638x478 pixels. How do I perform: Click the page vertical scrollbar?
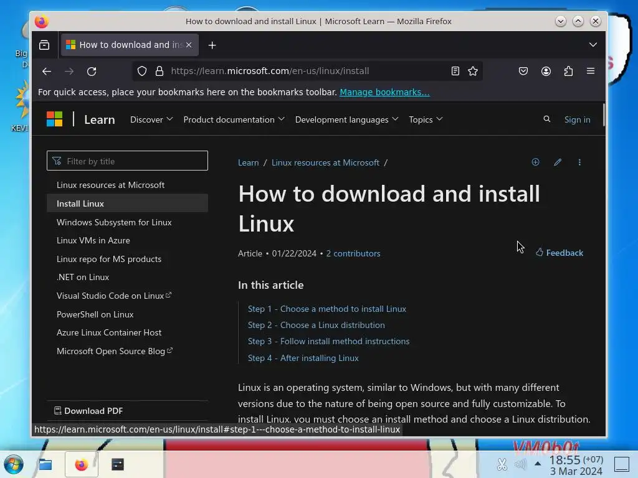coord(603,115)
